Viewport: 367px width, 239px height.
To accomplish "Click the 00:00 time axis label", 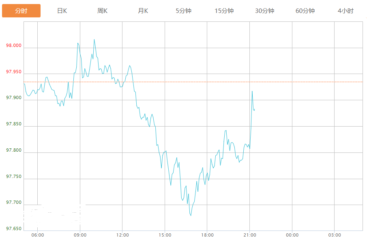I will click(292, 235).
